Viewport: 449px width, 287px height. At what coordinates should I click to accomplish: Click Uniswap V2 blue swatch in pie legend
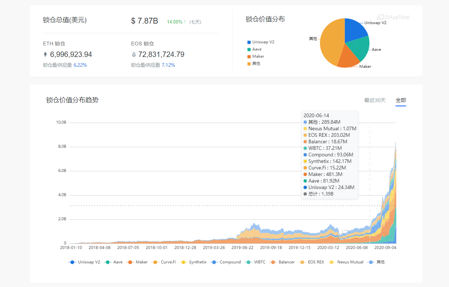[x=249, y=42]
